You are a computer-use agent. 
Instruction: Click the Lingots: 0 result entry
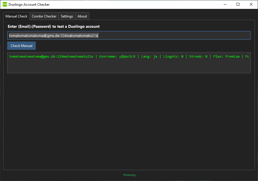173,56
